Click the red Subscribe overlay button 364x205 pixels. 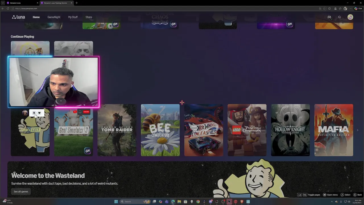coord(86,112)
